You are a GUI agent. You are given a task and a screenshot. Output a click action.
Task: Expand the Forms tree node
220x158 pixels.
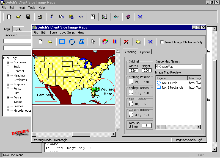point(8,98)
